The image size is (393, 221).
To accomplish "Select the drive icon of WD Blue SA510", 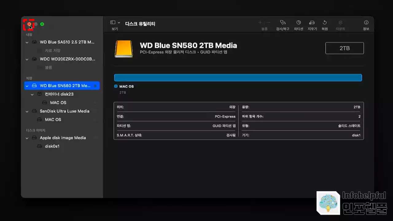I will (35, 42).
